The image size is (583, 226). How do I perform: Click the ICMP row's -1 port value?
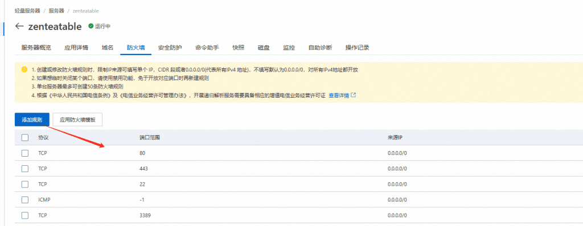tap(142, 200)
